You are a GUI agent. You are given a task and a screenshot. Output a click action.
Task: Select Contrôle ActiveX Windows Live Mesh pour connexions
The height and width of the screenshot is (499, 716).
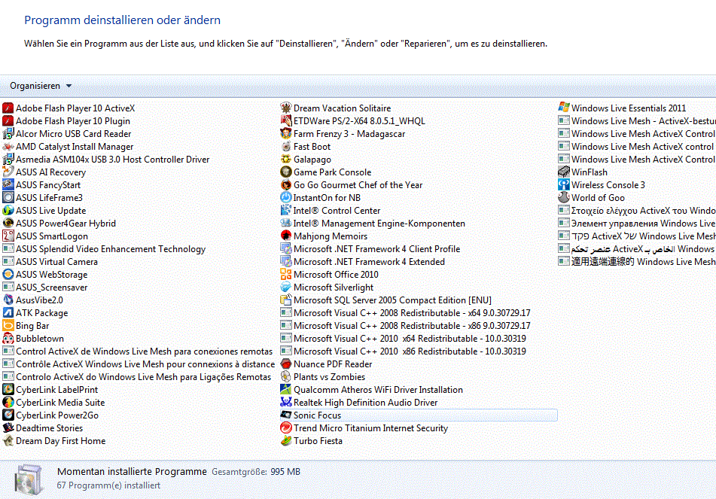[139, 364]
